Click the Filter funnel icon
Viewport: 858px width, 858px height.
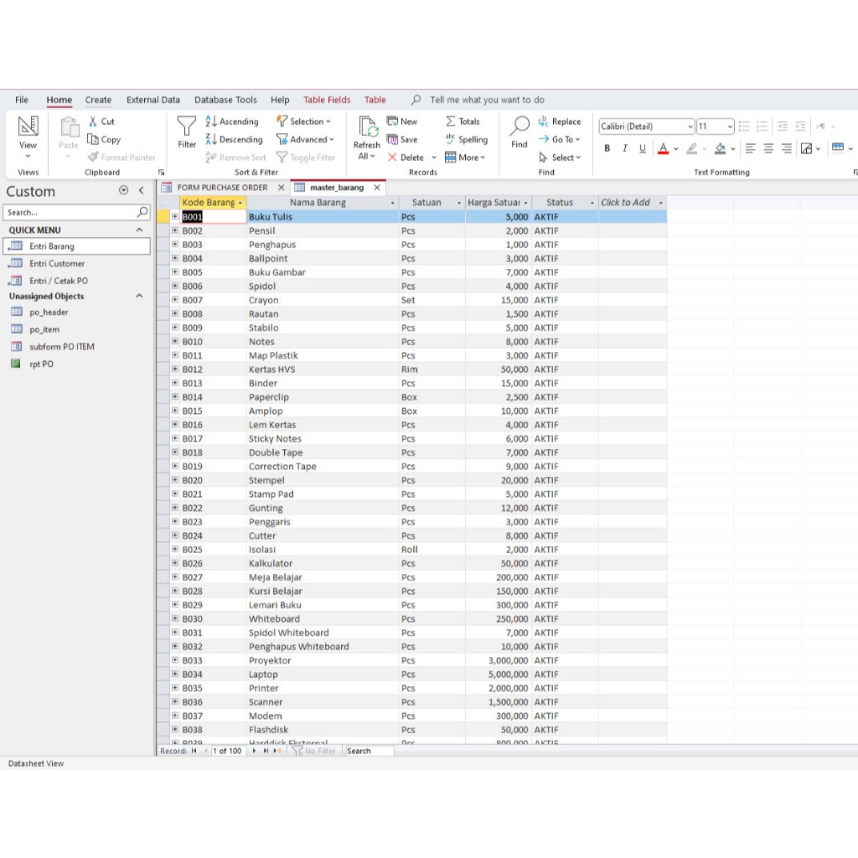[x=187, y=128]
